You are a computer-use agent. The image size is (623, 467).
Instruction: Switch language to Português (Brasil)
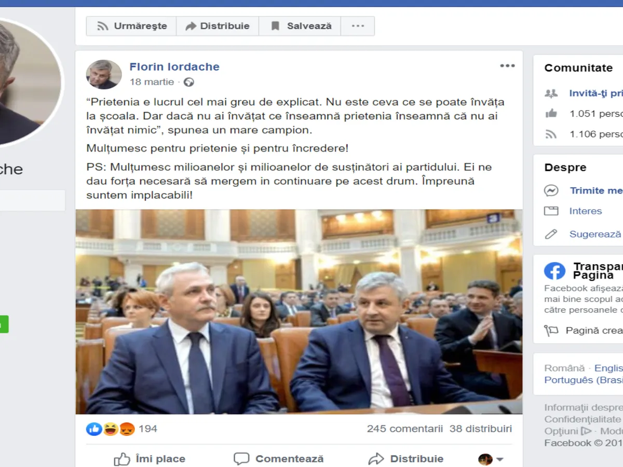coord(584,380)
